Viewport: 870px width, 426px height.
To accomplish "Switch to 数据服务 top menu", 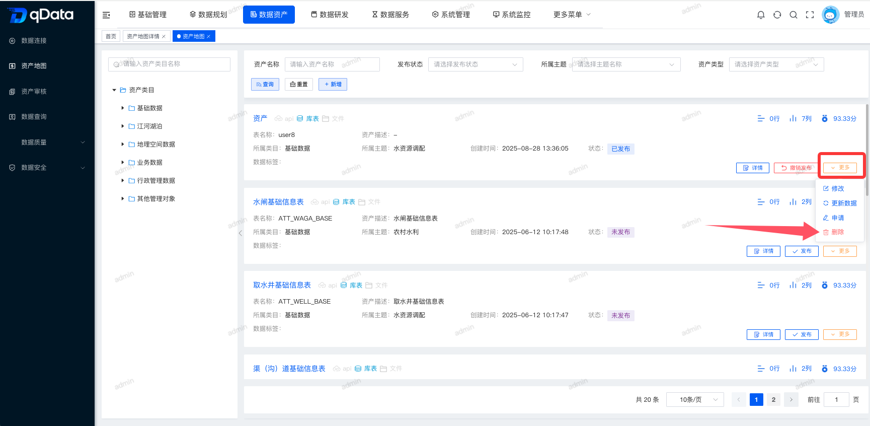I will click(x=390, y=15).
